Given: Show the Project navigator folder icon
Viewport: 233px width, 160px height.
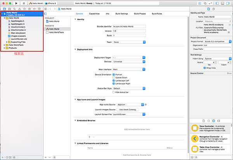Looking at the screenshot, I should coord(5,9).
